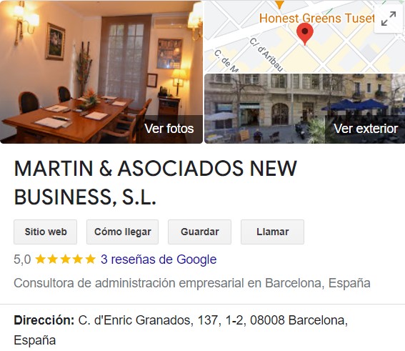This screenshot has height=351, width=405.
Task: Click the building exterior street photo
Action: 304,109
